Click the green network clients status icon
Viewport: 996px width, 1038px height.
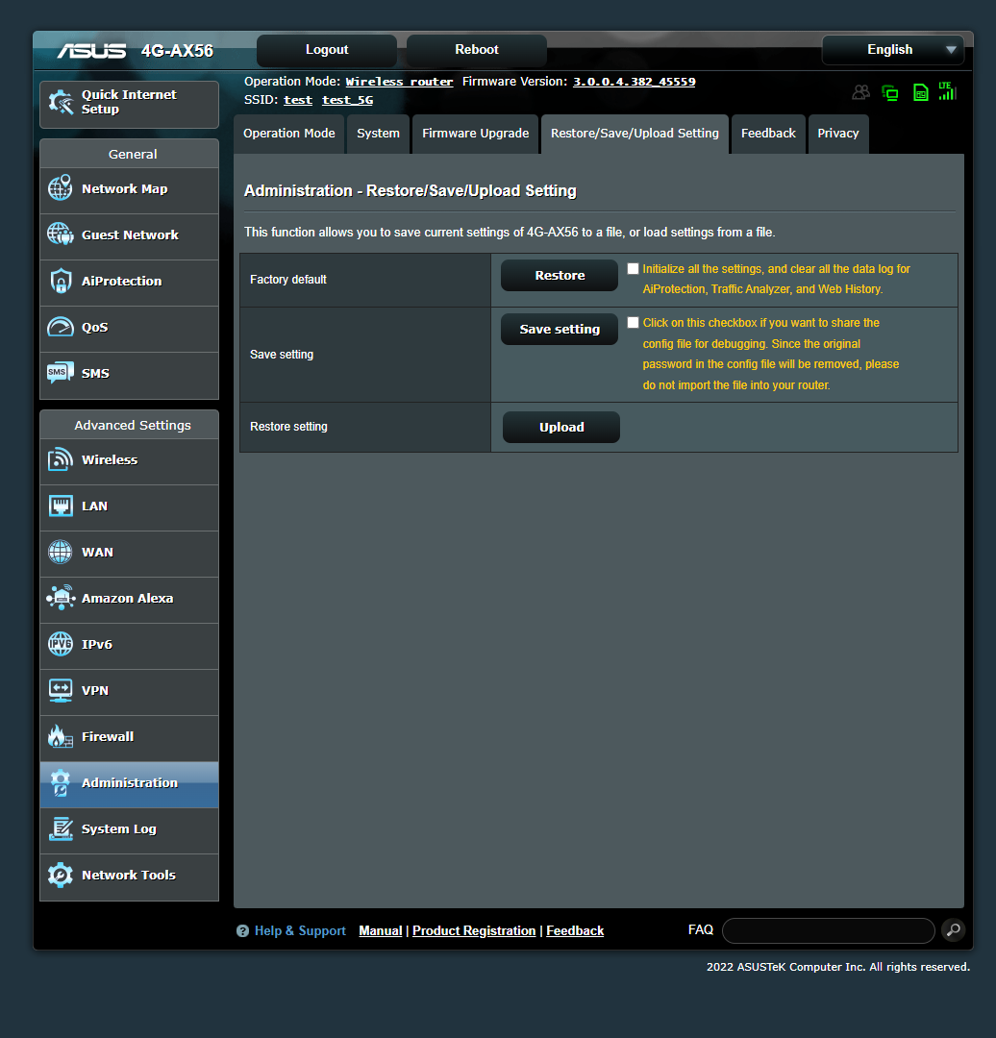pos(890,92)
